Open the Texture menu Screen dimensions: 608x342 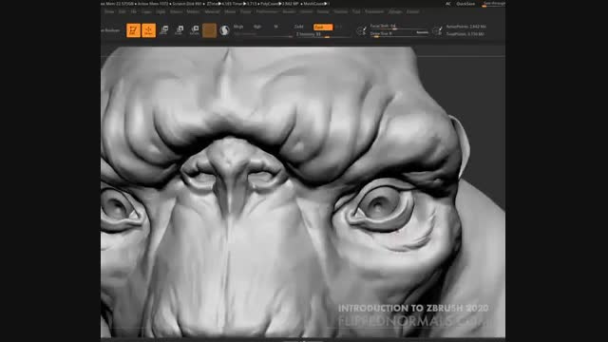coord(340,12)
